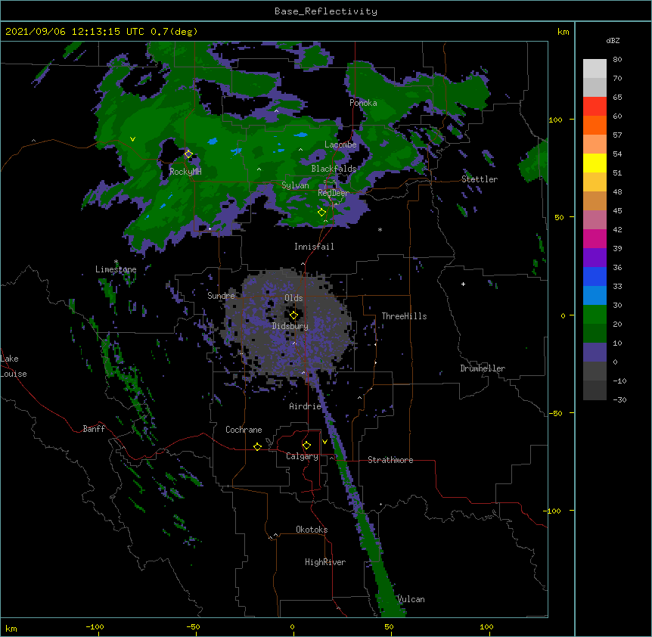Click the darkest gray -10 to -30 swatch
Viewport: 652px width, 637px height.
[595, 390]
